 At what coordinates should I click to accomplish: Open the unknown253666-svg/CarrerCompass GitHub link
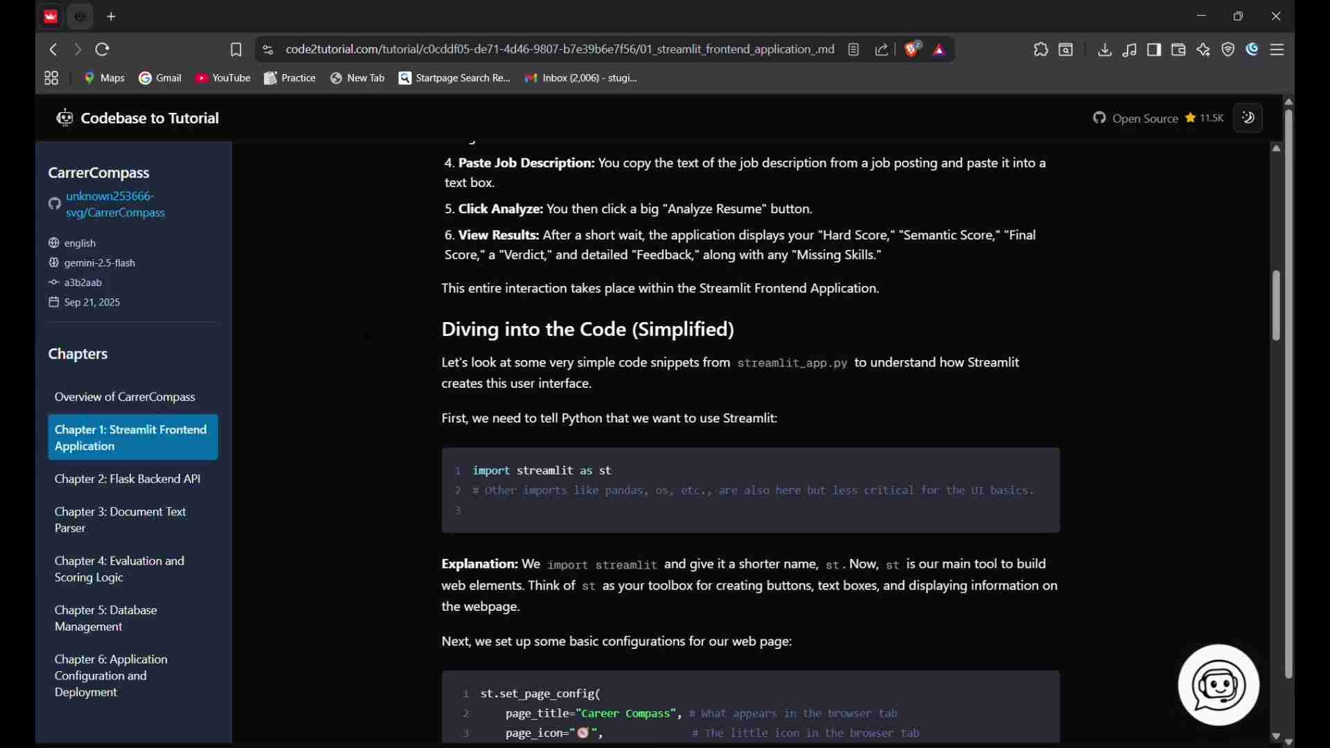click(116, 205)
